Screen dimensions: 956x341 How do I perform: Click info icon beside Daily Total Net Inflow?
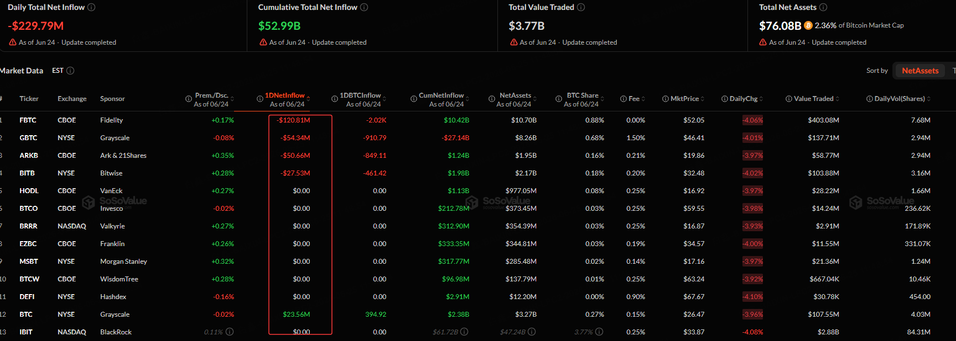(x=91, y=7)
